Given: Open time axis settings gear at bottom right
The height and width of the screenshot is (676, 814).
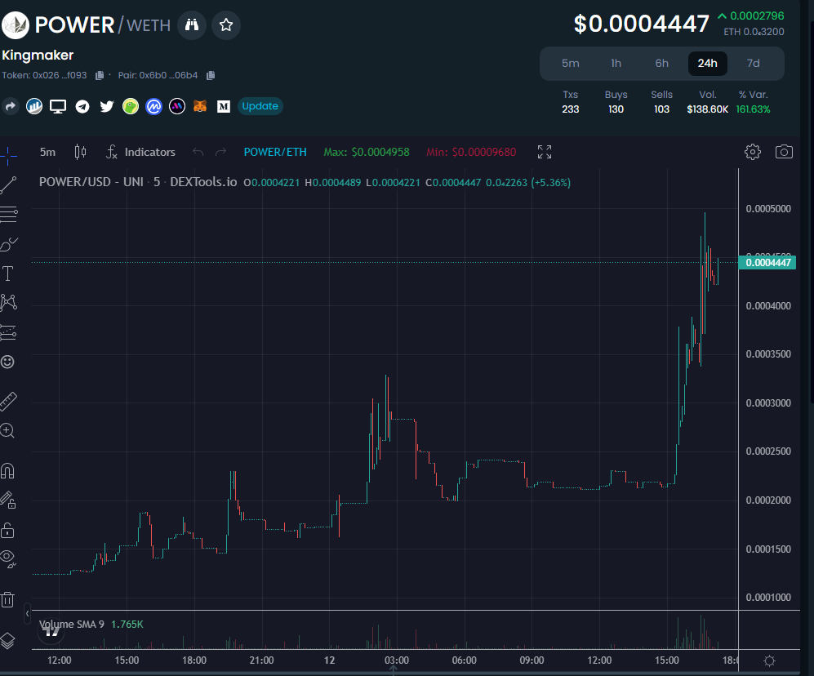Looking at the screenshot, I should [x=769, y=660].
